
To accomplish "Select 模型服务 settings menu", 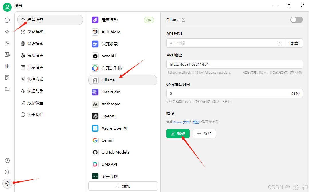I will click(x=50, y=20).
